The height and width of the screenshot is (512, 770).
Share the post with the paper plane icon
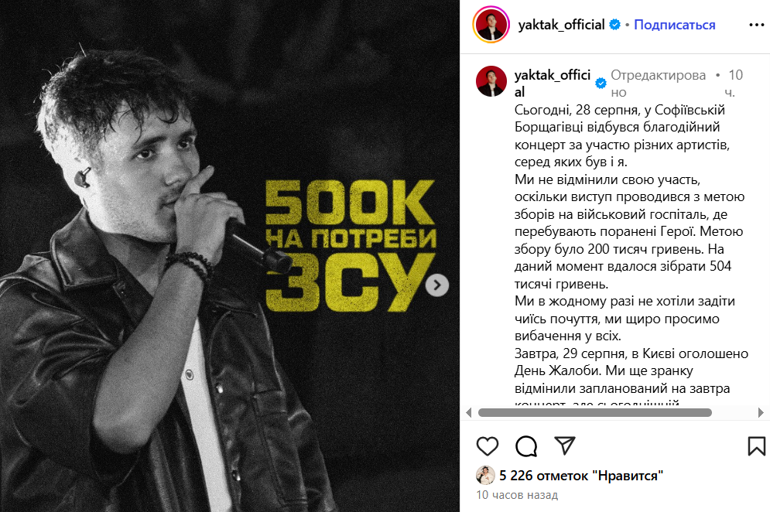pos(566,445)
